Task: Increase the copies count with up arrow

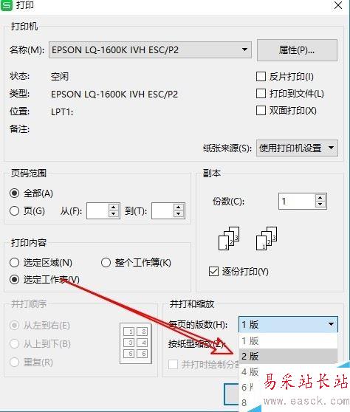Action: (x=320, y=198)
